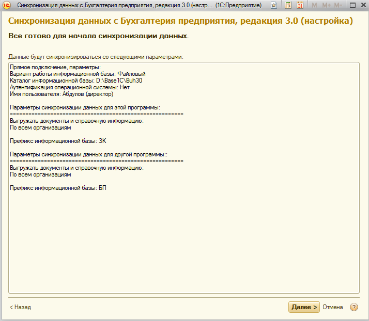
Task: Maximize the synchronization setup window
Action: pyautogui.click(x=352, y=5)
